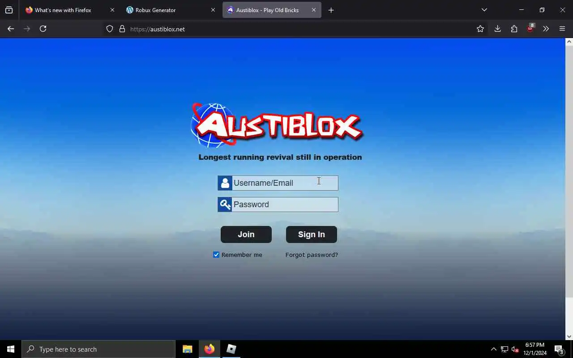Viewport: 573px width, 358px height.
Task: Open the Forgot password? link
Action: (x=312, y=255)
